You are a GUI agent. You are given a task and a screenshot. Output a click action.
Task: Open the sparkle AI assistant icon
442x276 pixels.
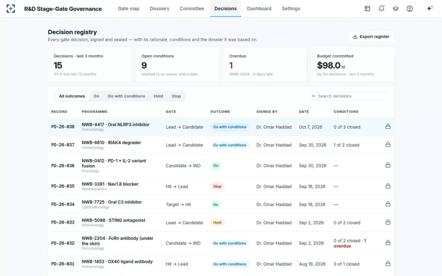click(x=429, y=8)
